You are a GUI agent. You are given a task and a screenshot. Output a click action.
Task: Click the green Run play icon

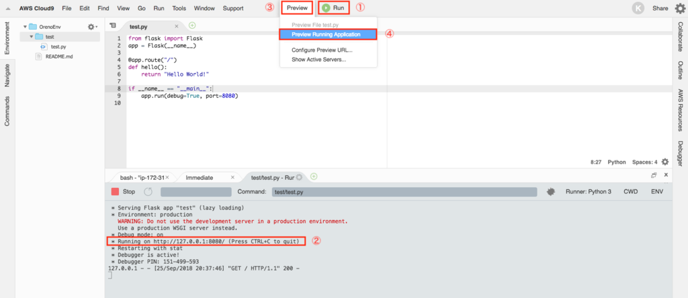pyautogui.click(x=326, y=8)
